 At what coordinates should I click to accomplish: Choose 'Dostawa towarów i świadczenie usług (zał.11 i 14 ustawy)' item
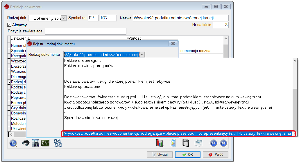pos(162,97)
